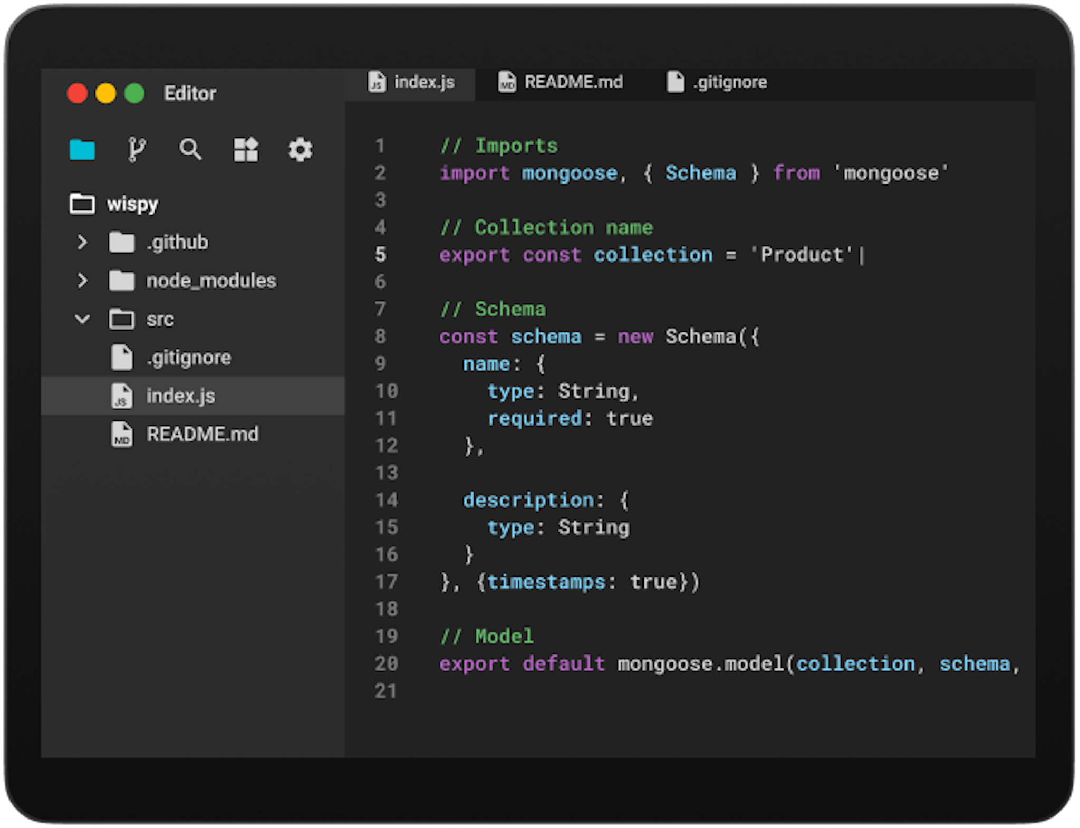Image resolution: width=1080 pixels, height=828 pixels.
Task: Open the settings gear icon
Action: pos(300,149)
